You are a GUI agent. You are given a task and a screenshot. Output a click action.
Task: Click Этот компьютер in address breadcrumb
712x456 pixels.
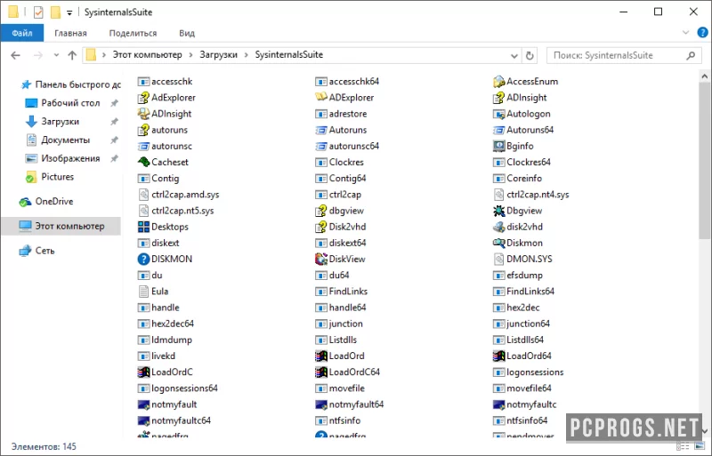(x=147, y=55)
